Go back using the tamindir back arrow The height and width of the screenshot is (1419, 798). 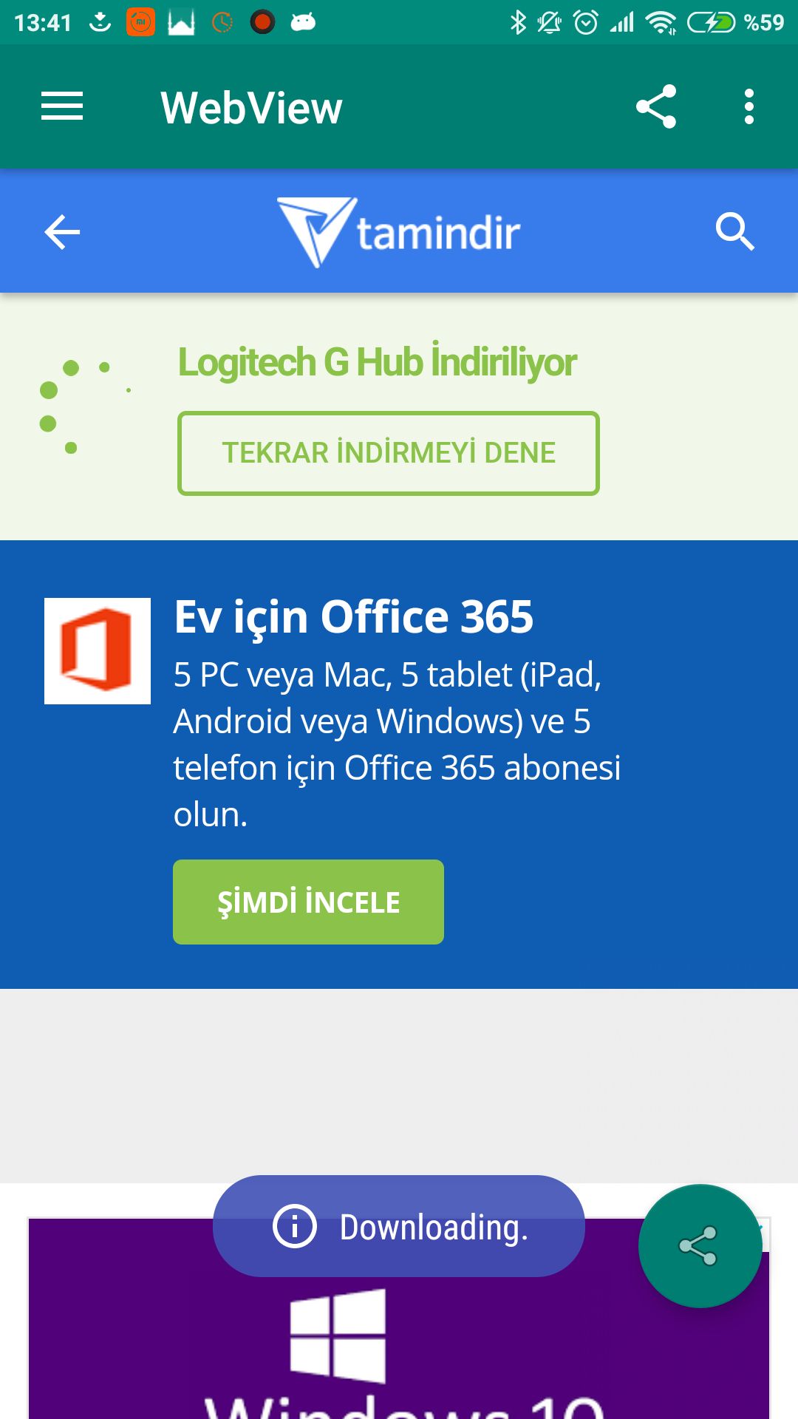(x=62, y=233)
